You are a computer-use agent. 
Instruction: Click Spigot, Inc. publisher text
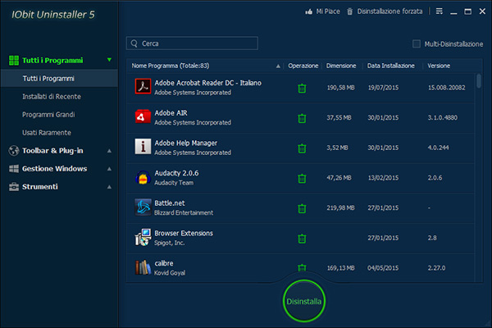(x=169, y=243)
